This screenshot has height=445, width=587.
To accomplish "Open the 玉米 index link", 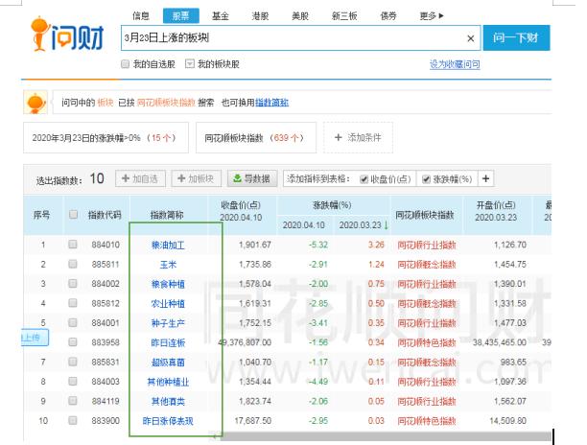I will 168,265.
